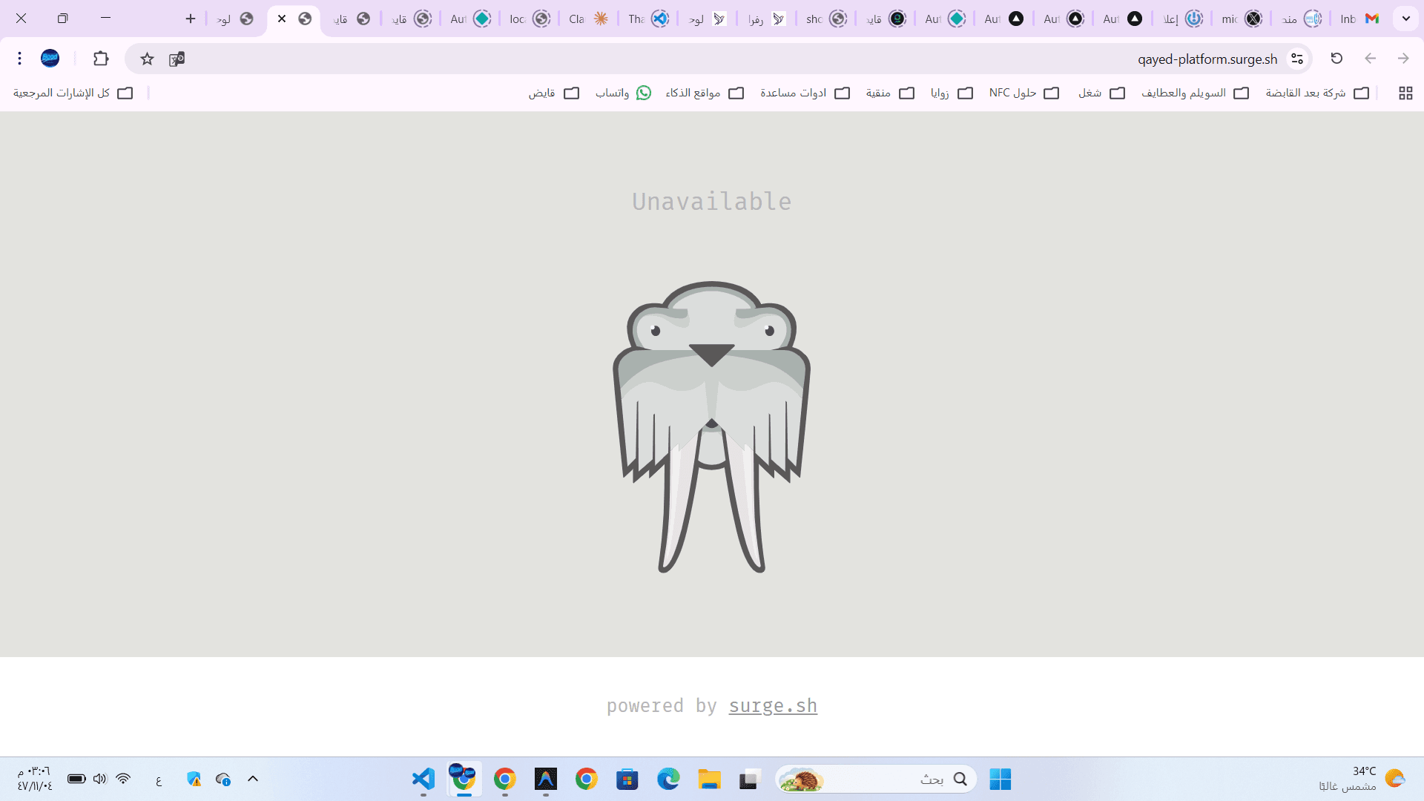Click the translate page icon
The height and width of the screenshot is (801, 1424).
177,59
